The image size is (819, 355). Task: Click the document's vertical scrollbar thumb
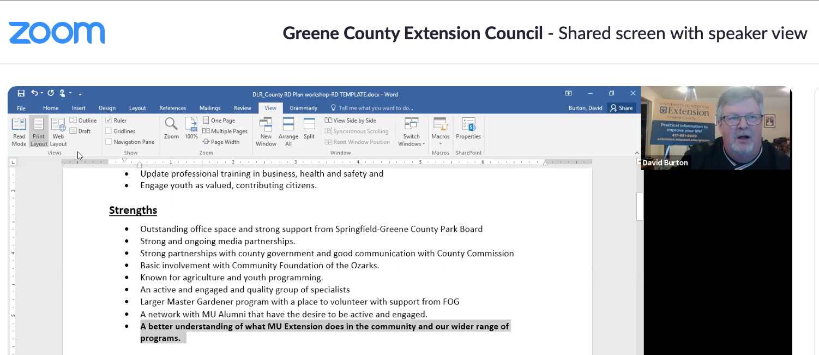pyautogui.click(x=640, y=206)
